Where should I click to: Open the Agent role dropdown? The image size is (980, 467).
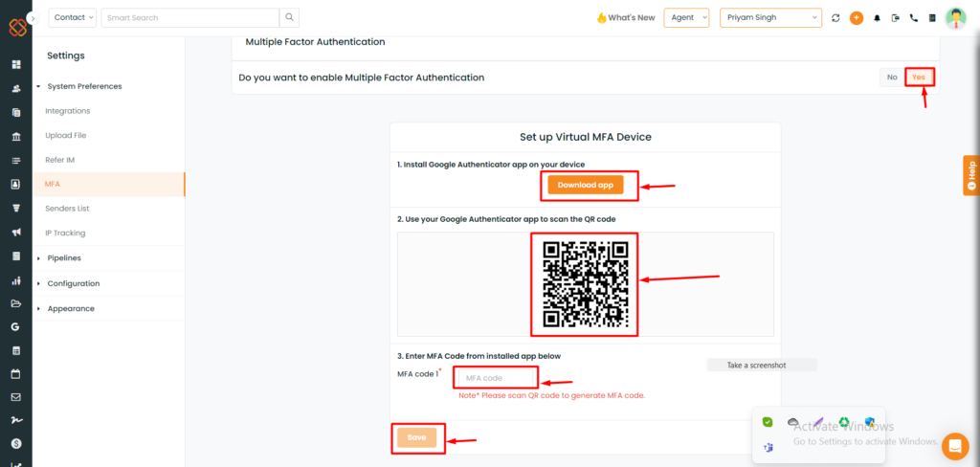click(686, 17)
